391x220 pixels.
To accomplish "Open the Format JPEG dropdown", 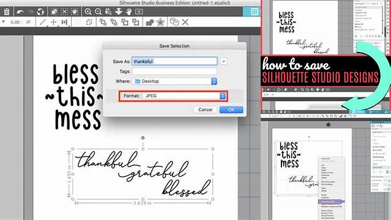I will pyautogui.click(x=185, y=96).
